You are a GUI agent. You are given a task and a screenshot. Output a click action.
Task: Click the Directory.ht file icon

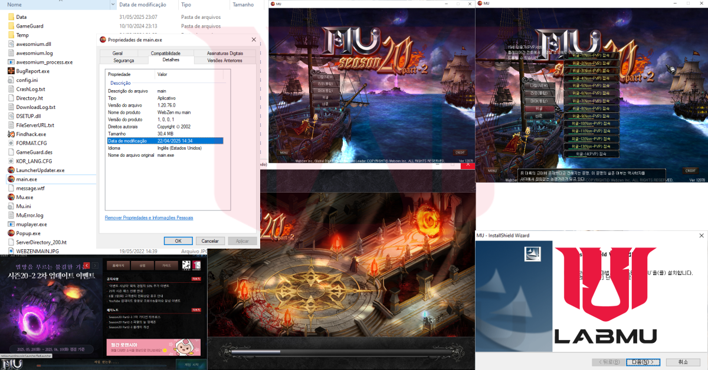[11, 98]
